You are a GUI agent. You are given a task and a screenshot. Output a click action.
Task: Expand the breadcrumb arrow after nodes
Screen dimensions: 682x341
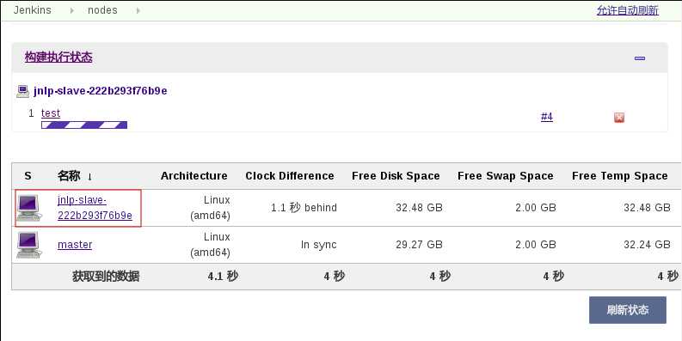(138, 10)
